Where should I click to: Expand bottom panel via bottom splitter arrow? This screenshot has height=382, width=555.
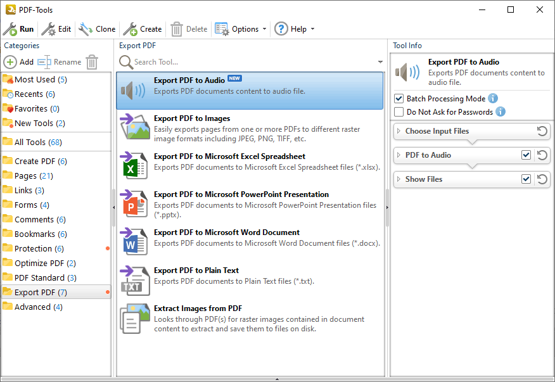[x=277, y=379]
